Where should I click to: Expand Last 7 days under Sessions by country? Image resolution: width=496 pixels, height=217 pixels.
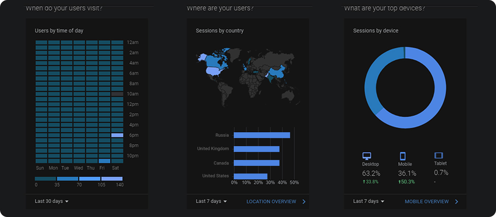tap(211, 201)
